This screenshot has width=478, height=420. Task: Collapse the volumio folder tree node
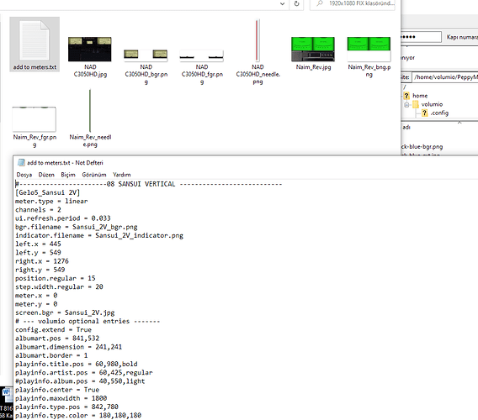tap(406, 105)
